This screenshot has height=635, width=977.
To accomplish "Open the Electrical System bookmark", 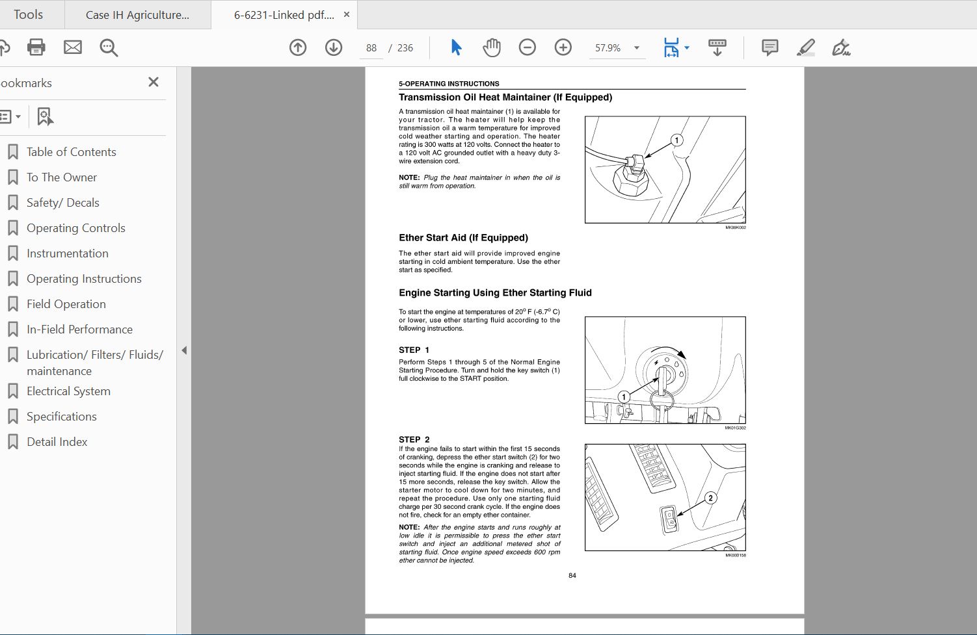I will 68,391.
